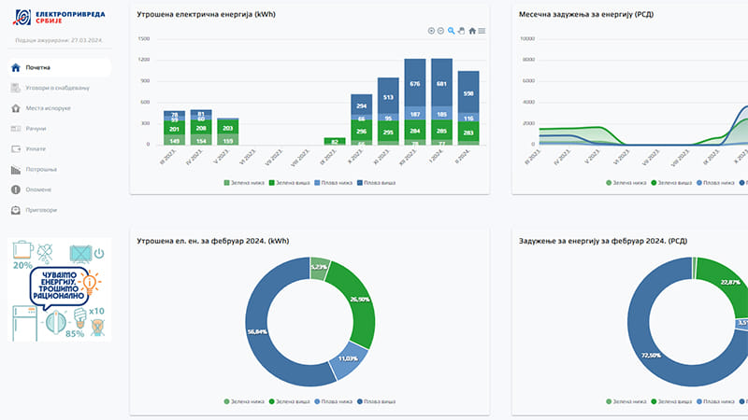Enable the hand panning tool on chart

[461, 31]
